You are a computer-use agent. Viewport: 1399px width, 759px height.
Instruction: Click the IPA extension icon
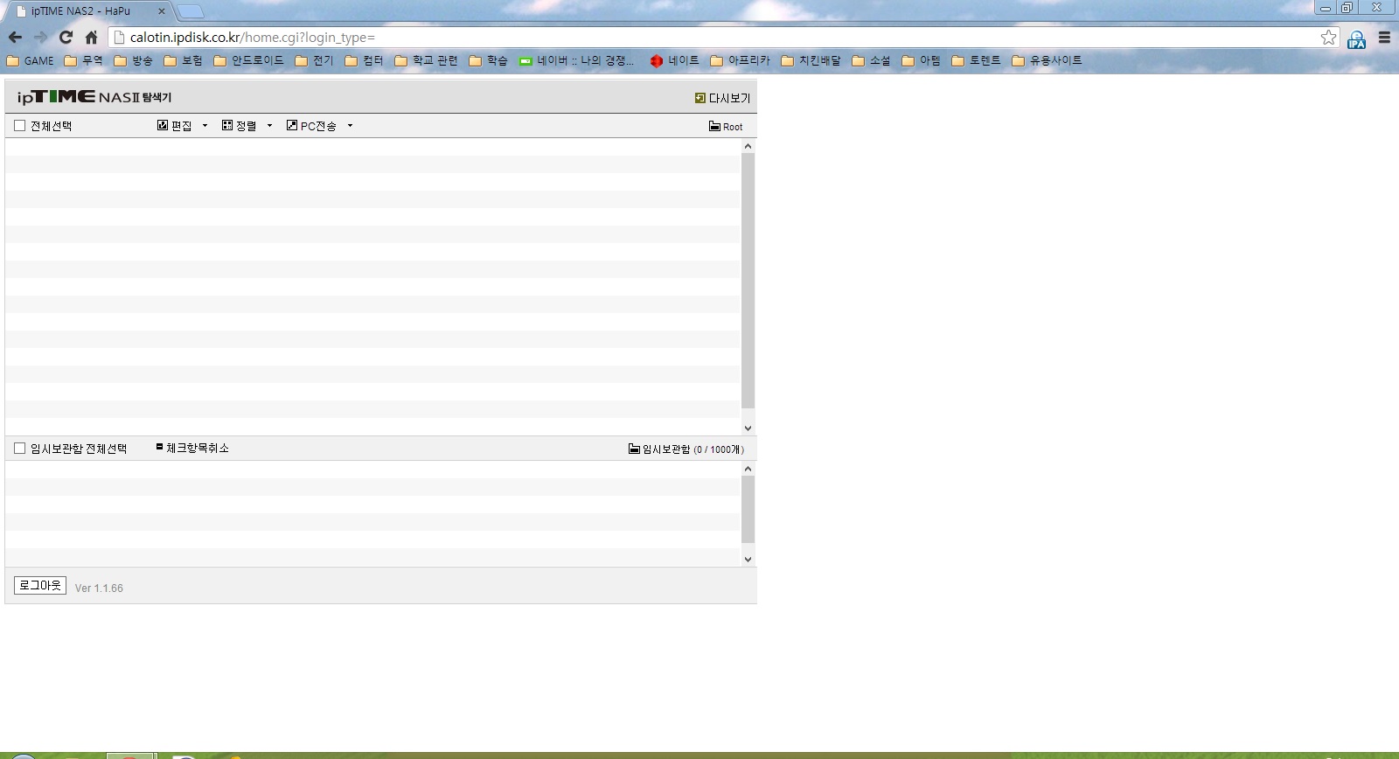(x=1356, y=38)
